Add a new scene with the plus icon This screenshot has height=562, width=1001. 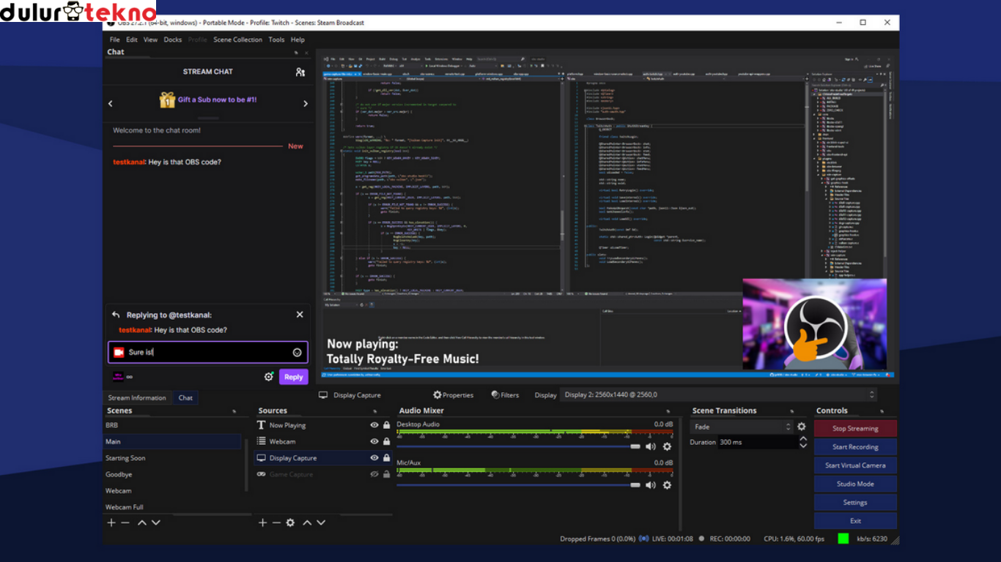pos(111,522)
